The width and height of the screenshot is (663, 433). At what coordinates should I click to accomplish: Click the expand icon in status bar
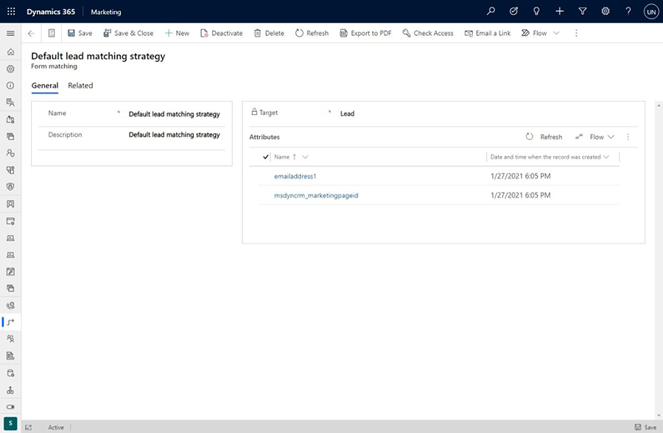tap(28, 428)
